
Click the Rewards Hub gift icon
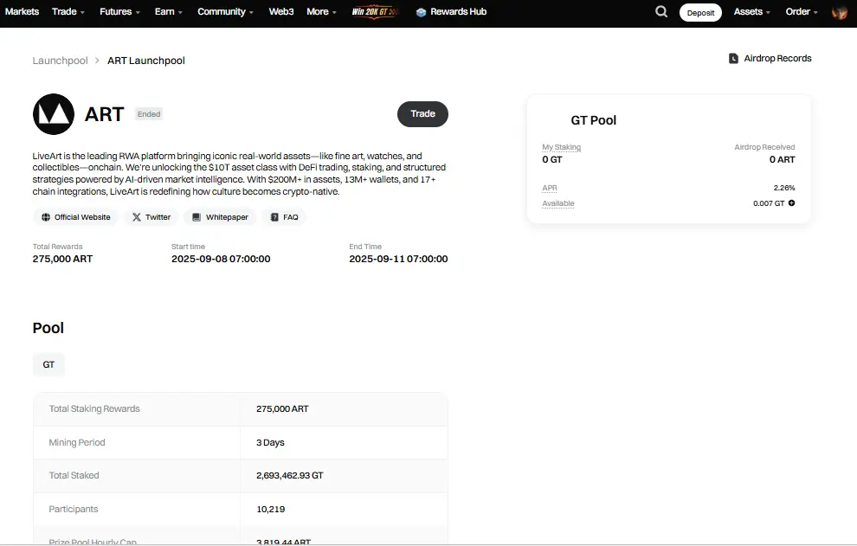[x=421, y=12]
